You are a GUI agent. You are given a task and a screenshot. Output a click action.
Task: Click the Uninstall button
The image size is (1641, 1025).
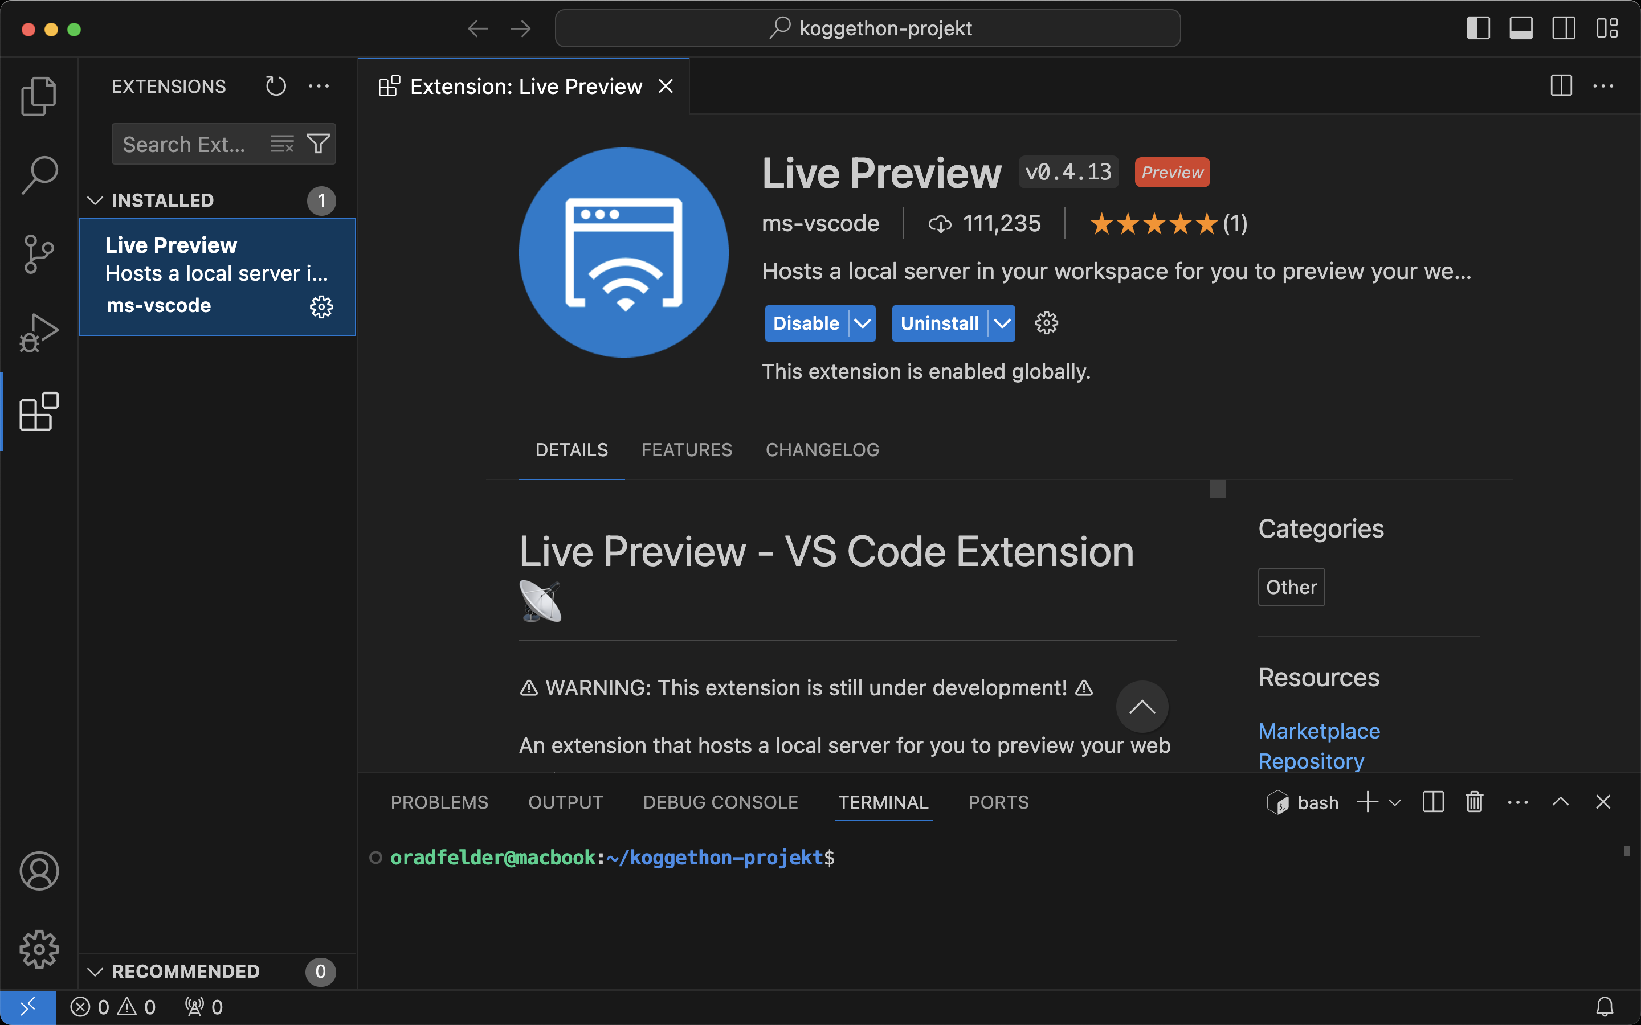939,323
